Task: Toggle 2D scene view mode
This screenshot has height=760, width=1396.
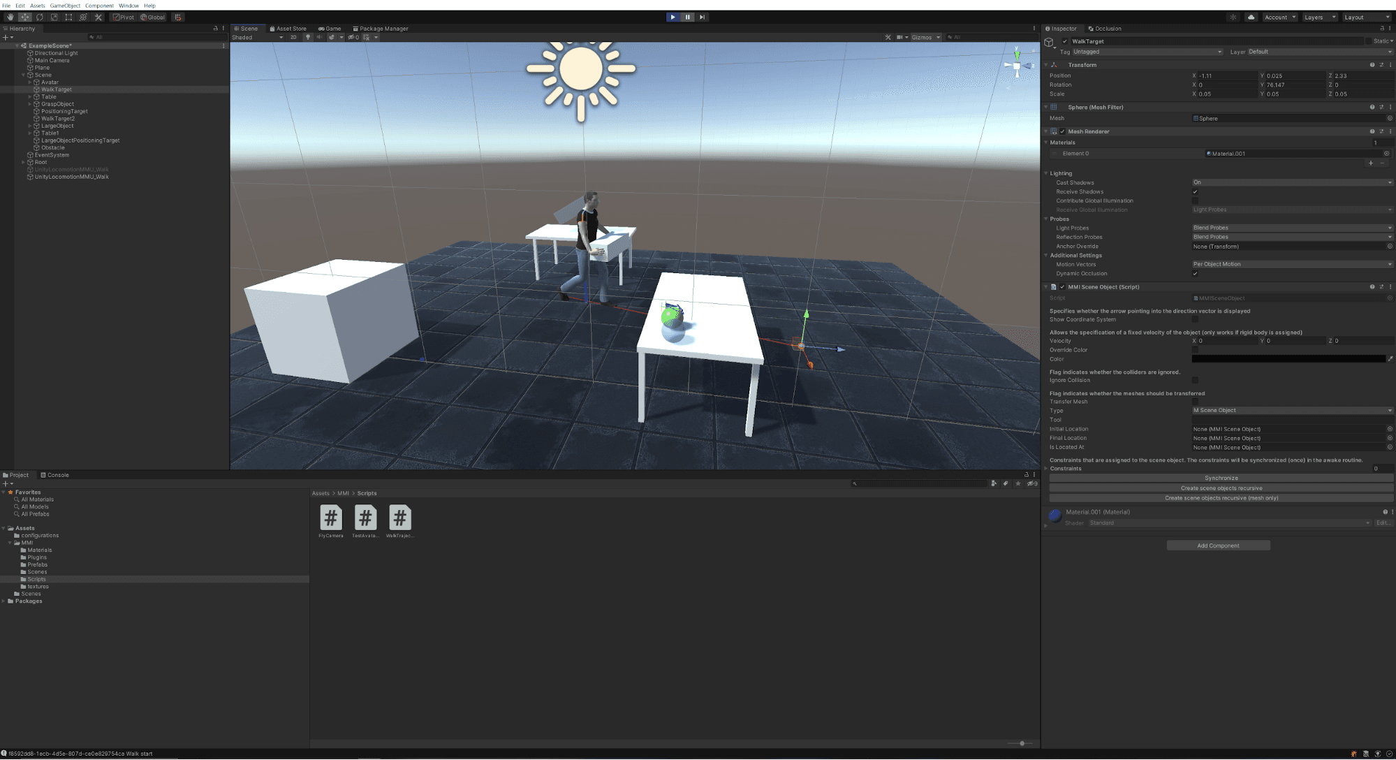Action: [293, 37]
